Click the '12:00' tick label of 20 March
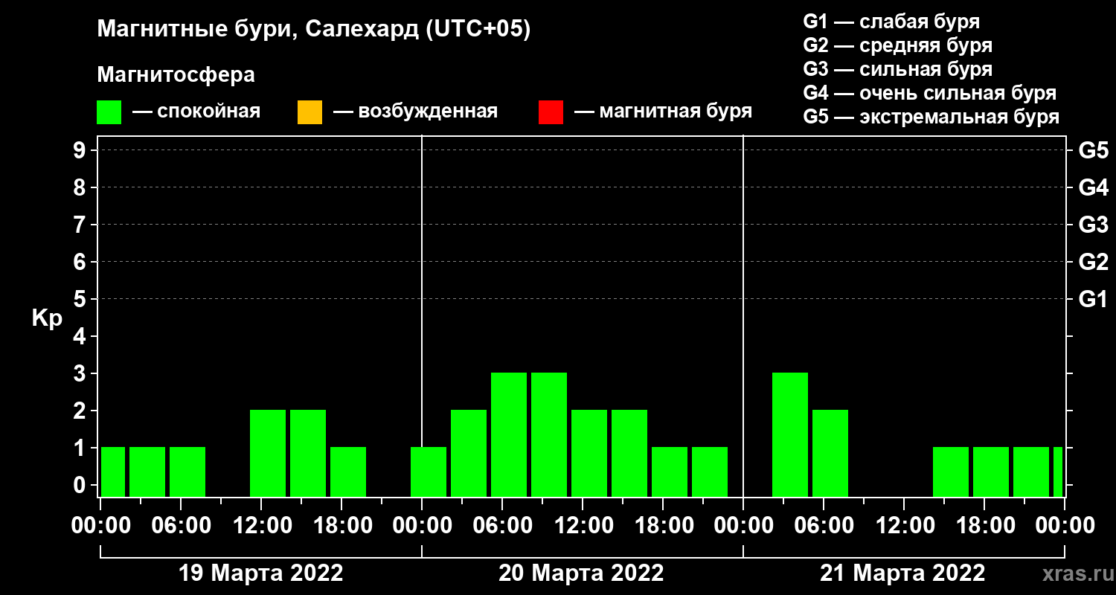Image resolution: width=1116 pixels, height=595 pixels. pyautogui.click(x=583, y=526)
